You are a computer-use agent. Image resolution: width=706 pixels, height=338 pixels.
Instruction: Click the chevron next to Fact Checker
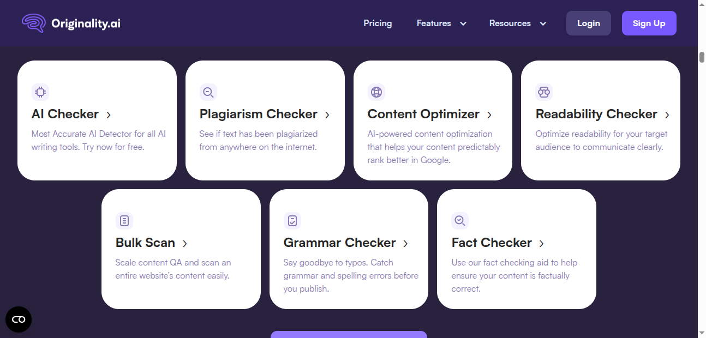541,244
